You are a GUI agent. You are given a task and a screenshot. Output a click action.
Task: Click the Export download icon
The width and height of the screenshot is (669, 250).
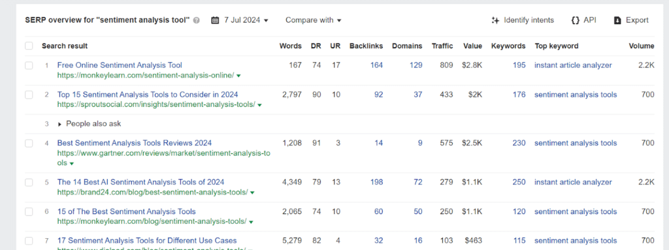click(x=617, y=20)
